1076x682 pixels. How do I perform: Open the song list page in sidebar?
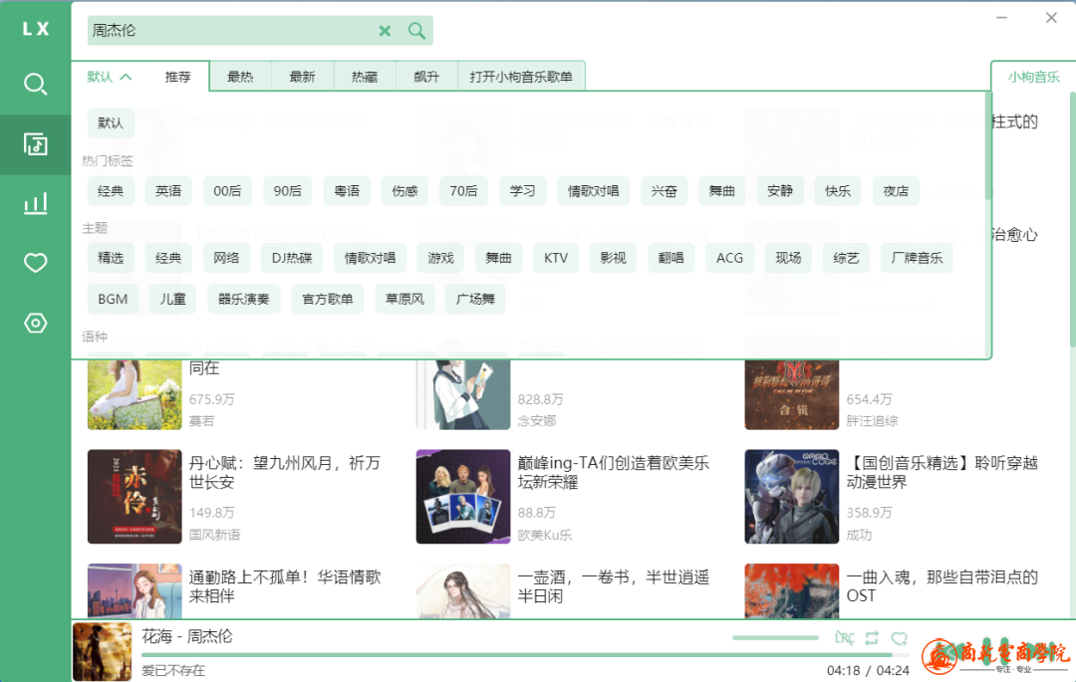click(x=35, y=144)
